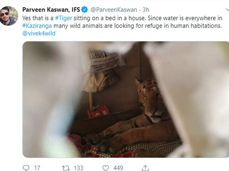Open the #Kaziranga hashtag link
The image size is (229, 171).
click(37, 26)
